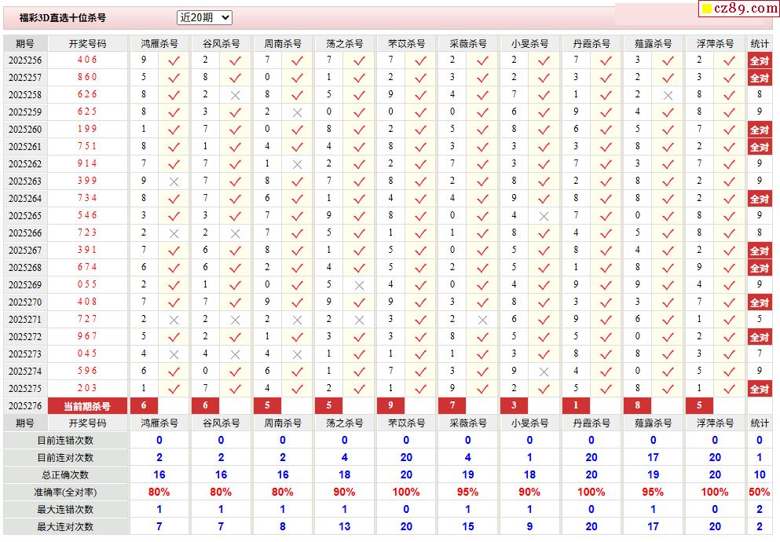Click the cross mark for 谷风杀号 in row 2025258
Viewport: 780px width, 542px height.
(235, 95)
